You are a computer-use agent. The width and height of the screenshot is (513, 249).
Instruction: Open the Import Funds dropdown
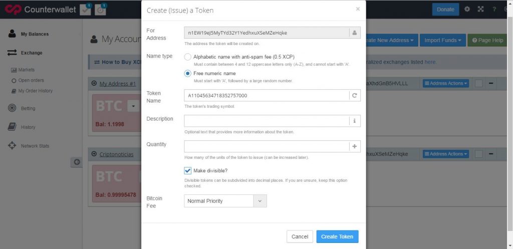tap(443, 40)
